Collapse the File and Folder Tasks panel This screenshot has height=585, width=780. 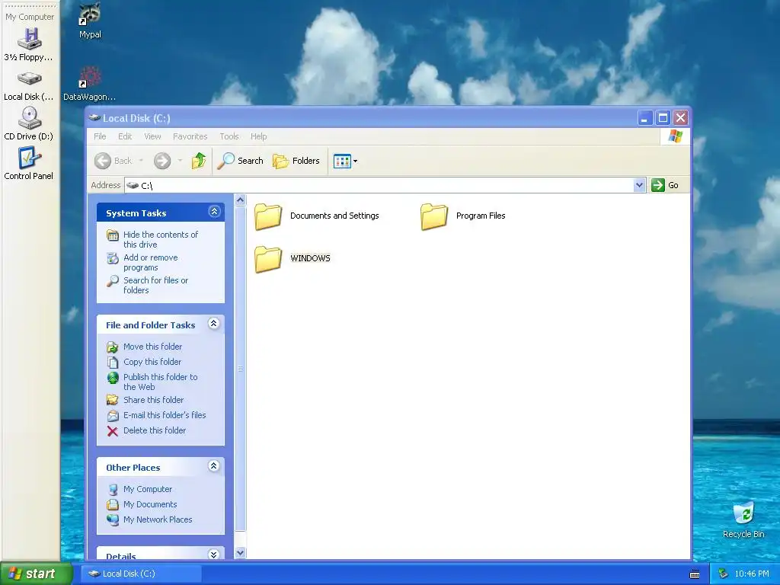[214, 324]
